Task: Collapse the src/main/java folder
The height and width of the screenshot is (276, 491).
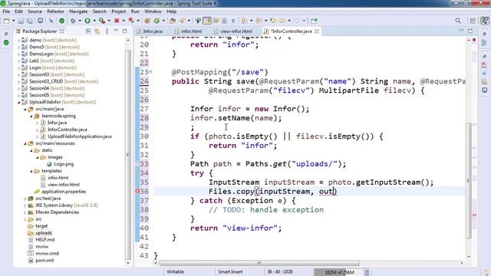Action: 25,109
